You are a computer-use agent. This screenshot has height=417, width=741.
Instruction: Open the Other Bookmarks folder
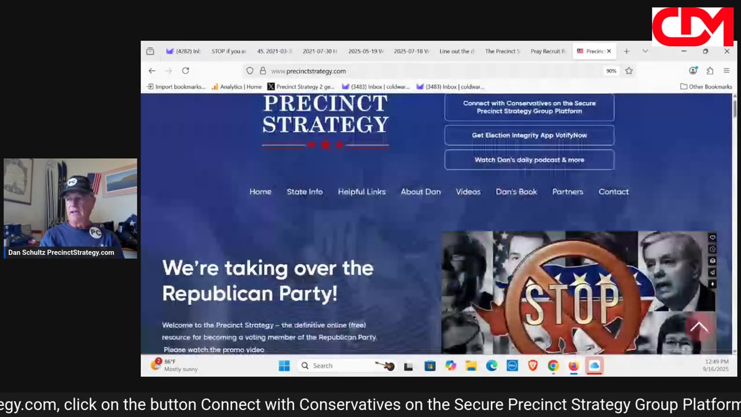pyautogui.click(x=706, y=87)
